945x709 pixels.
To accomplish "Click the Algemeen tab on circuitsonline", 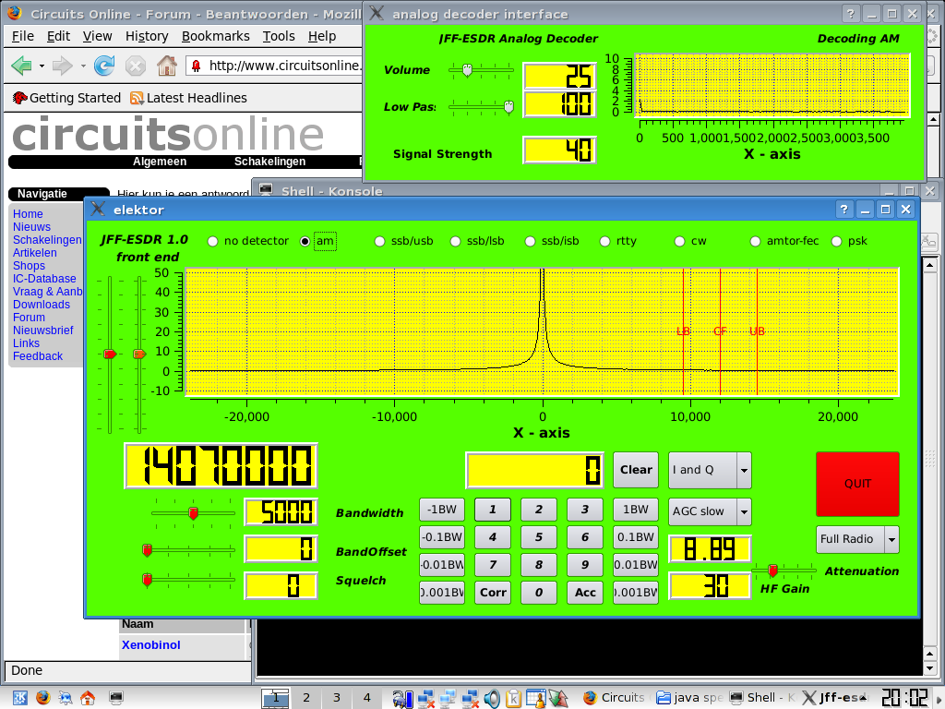I will 160,162.
